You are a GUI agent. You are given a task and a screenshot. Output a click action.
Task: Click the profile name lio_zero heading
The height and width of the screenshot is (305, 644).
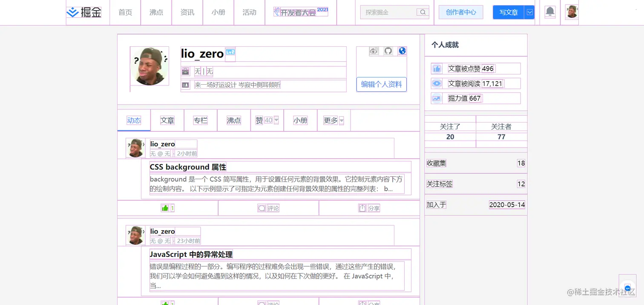pyautogui.click(x=202, y=54)
